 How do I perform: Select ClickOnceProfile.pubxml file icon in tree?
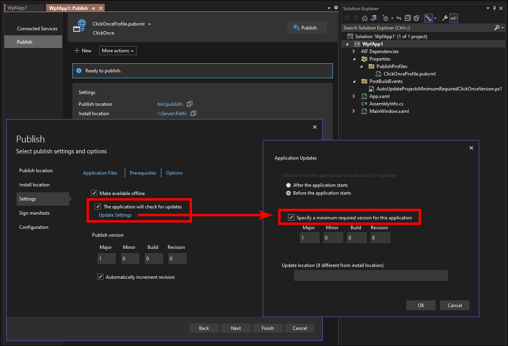tap(378, 74)
